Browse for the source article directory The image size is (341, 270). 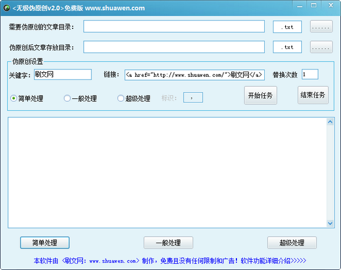point(321,27)
